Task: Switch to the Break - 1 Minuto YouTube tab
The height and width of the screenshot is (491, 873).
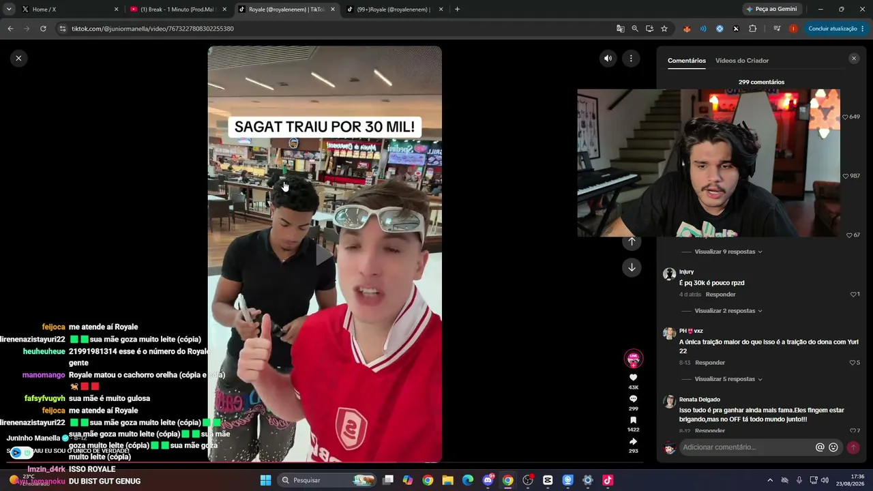Action: [x=178, y=10]
